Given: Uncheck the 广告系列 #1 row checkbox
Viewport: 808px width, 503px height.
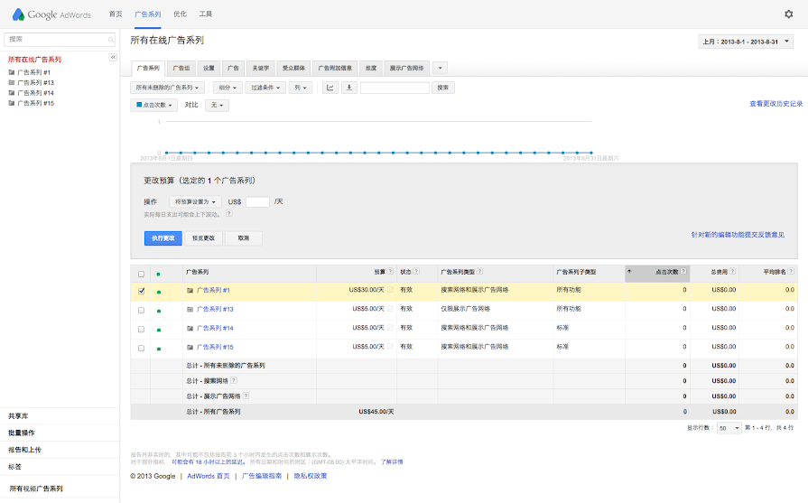Looking at the screenshot, I should point(141,291).
